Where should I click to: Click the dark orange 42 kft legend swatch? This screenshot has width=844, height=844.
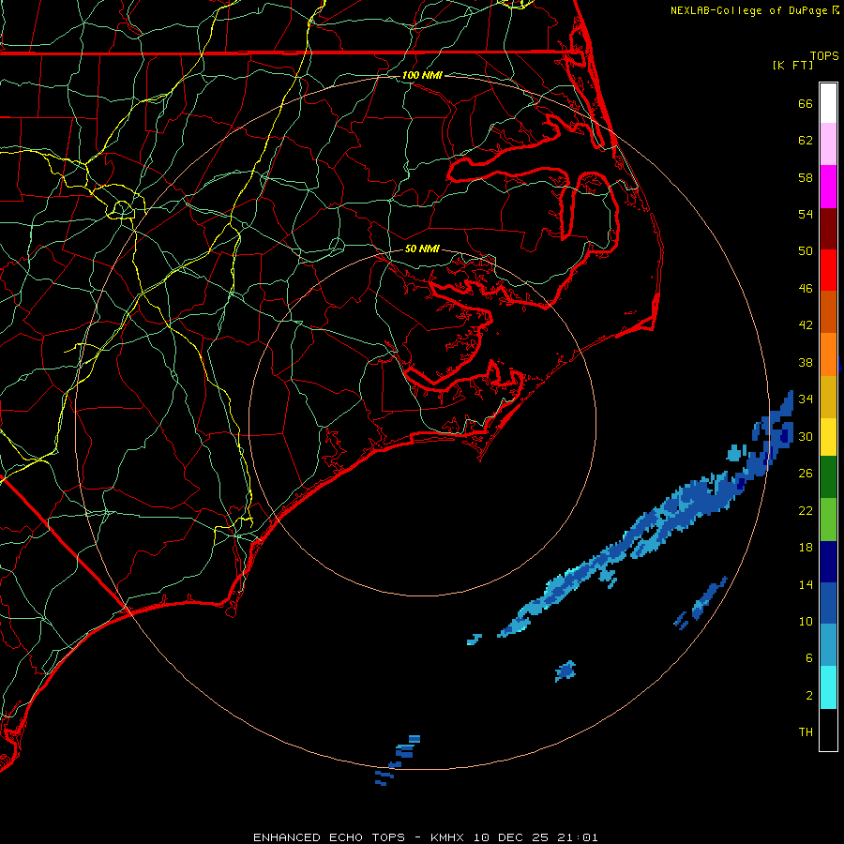(x=828, y=312)
